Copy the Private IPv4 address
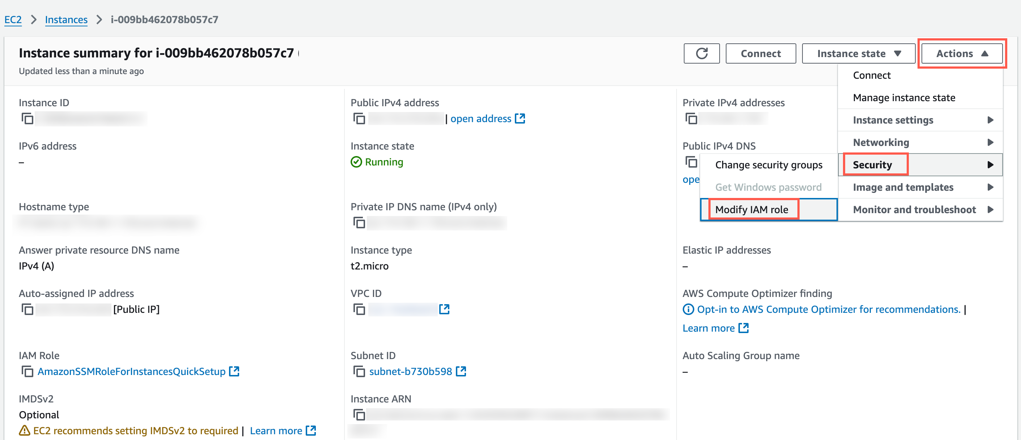This screenshot has width=1021, height=440. (x=691, y=118)
